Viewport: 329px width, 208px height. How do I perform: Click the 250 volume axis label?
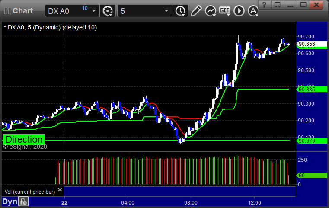pos(302,160)
